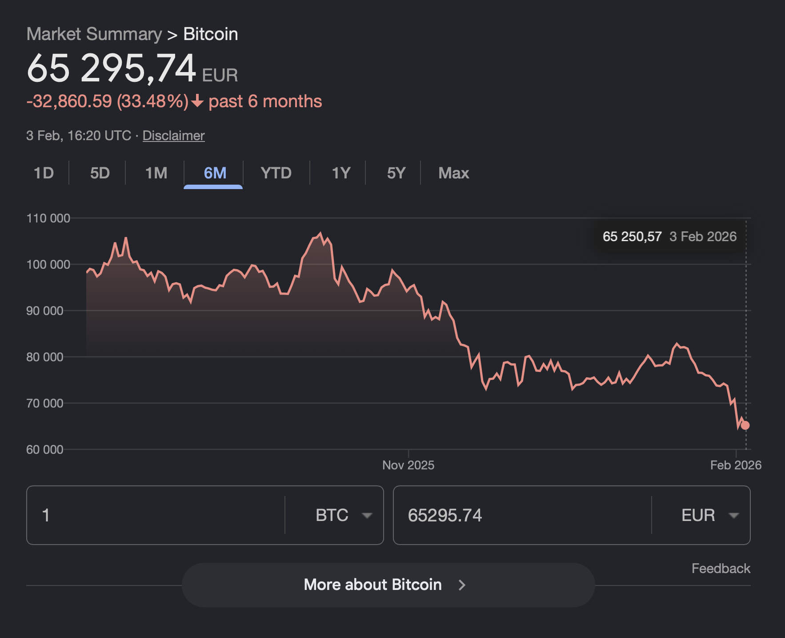Click the More about Bitcoin button
Screen dimensions: 785x638
point(372,585)
